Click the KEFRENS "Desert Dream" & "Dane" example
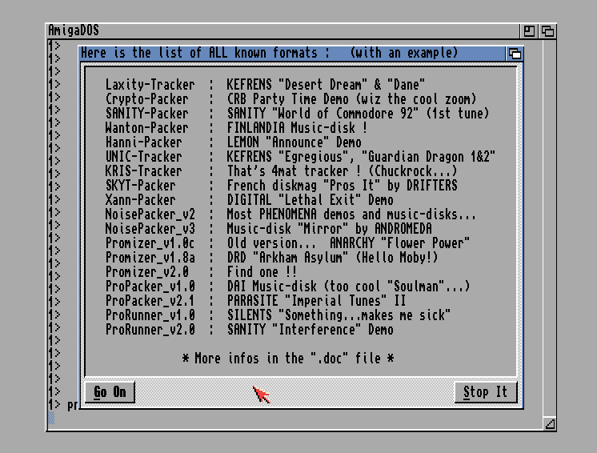This screenshot has height=453, width=597. click(x=326, y=85)
